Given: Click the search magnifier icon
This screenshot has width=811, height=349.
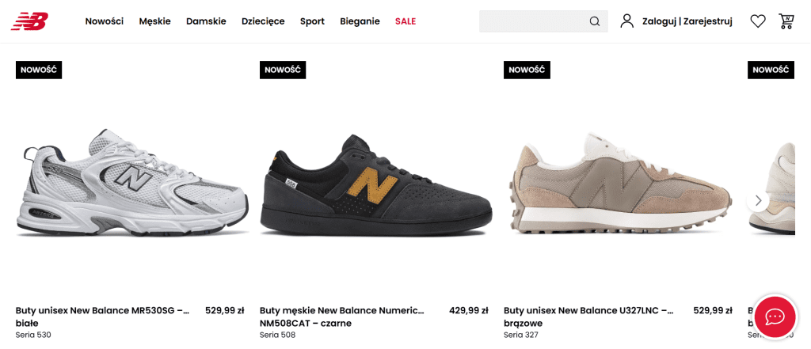Looking at the screenshot, I should (x=595, y=21).
